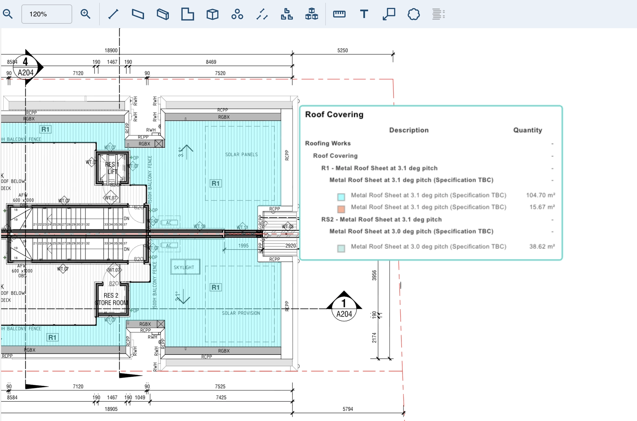Image resolution: width=637 pixels, height=421 pixels.
Task: Click the 38.62 m² quantity value
Action: (x=542, y=246)
